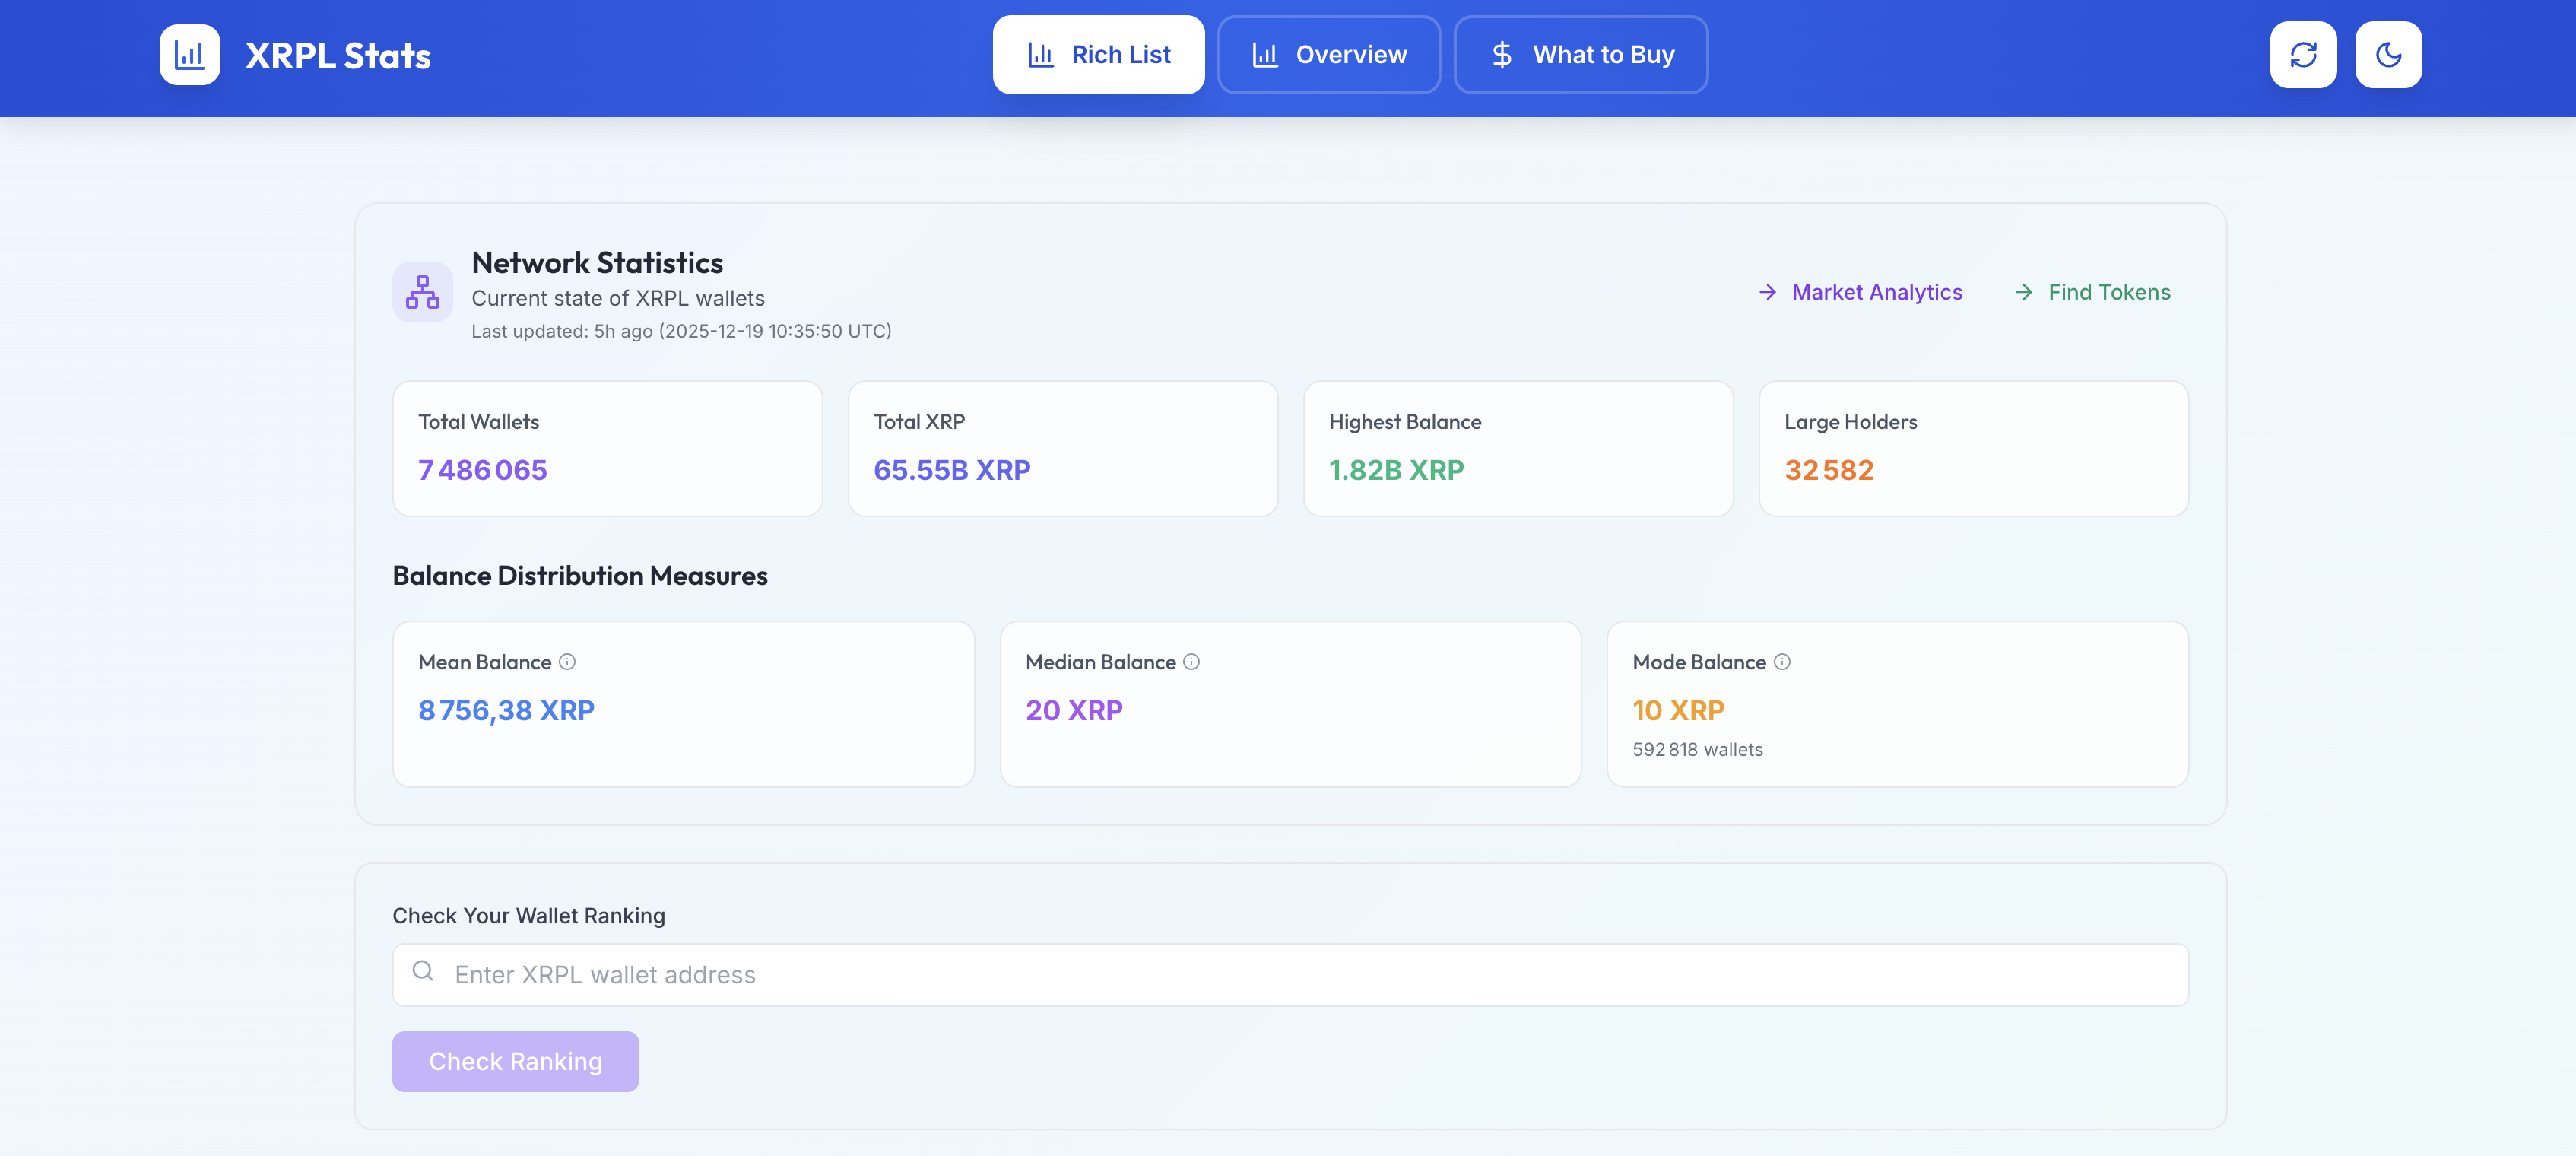Click the Market Analytics arrow icon
Image resolution: width=2576 pixels, height=1156 pixels.
click(x=1767, y=292)
